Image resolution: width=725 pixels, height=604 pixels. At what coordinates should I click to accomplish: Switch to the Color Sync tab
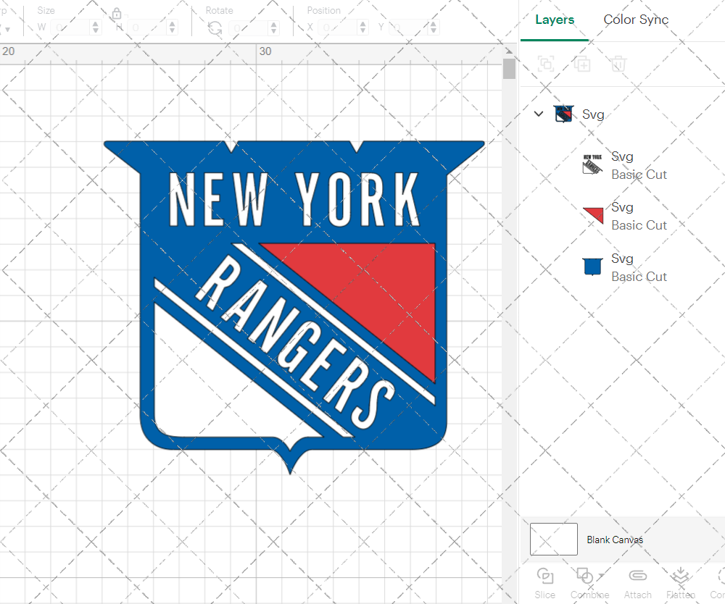tap(636, 20)
